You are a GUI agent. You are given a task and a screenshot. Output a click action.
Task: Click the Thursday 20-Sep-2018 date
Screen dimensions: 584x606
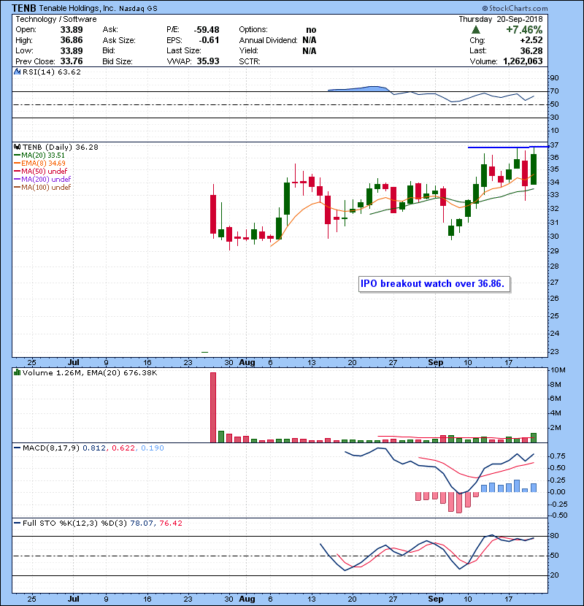(x=501, y=19)
